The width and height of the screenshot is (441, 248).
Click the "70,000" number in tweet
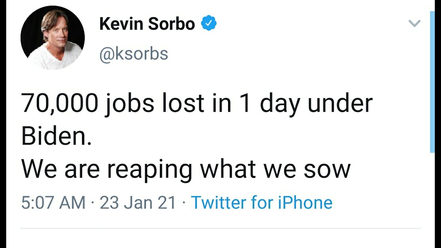coord(60,103)
